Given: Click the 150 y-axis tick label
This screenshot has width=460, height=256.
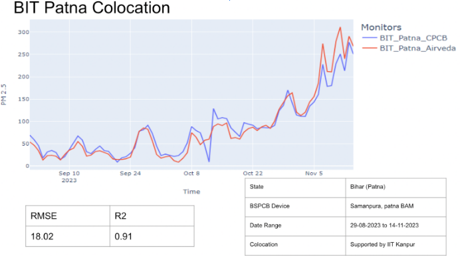Looking at the screenshot, I should click(23, 99).
